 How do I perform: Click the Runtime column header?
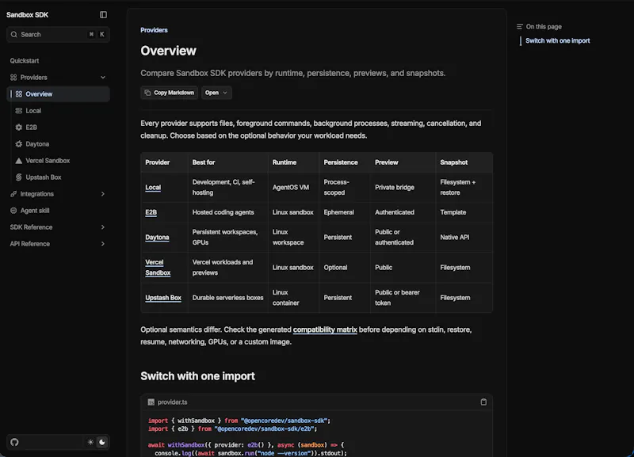(x=285, y=162)
